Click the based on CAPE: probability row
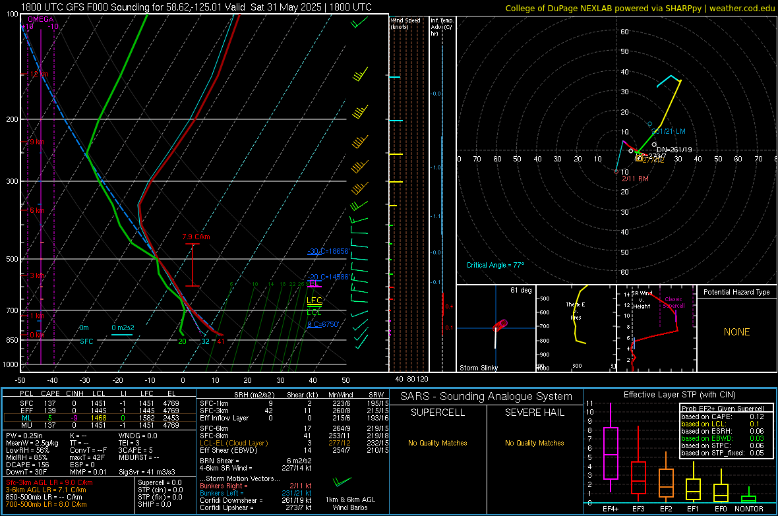The width and height of the screenshot is (778, 516). point(723,416)
